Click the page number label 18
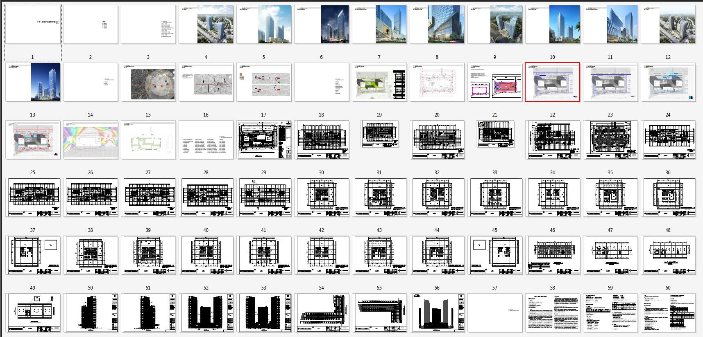 (x=322, y=115)
